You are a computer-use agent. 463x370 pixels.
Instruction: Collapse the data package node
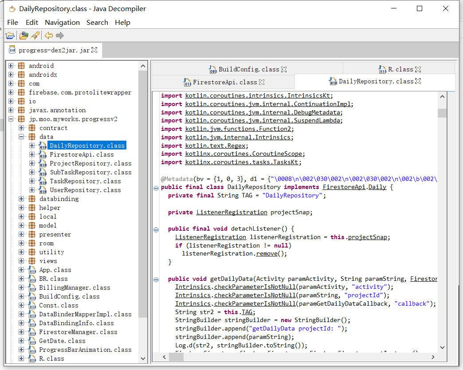click(21, 137)
